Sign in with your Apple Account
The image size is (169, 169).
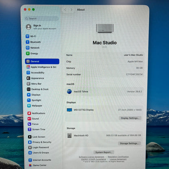pos(41,27)
